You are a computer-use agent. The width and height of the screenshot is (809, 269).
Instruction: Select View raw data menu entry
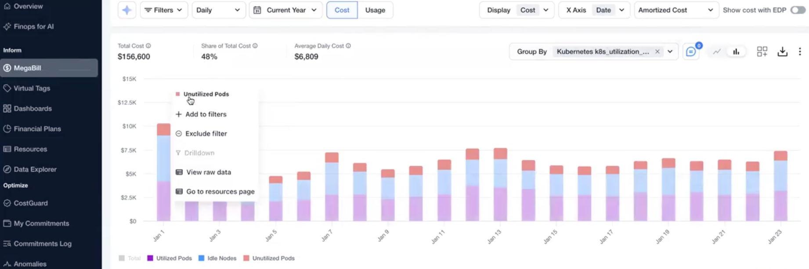click(208, 172)
